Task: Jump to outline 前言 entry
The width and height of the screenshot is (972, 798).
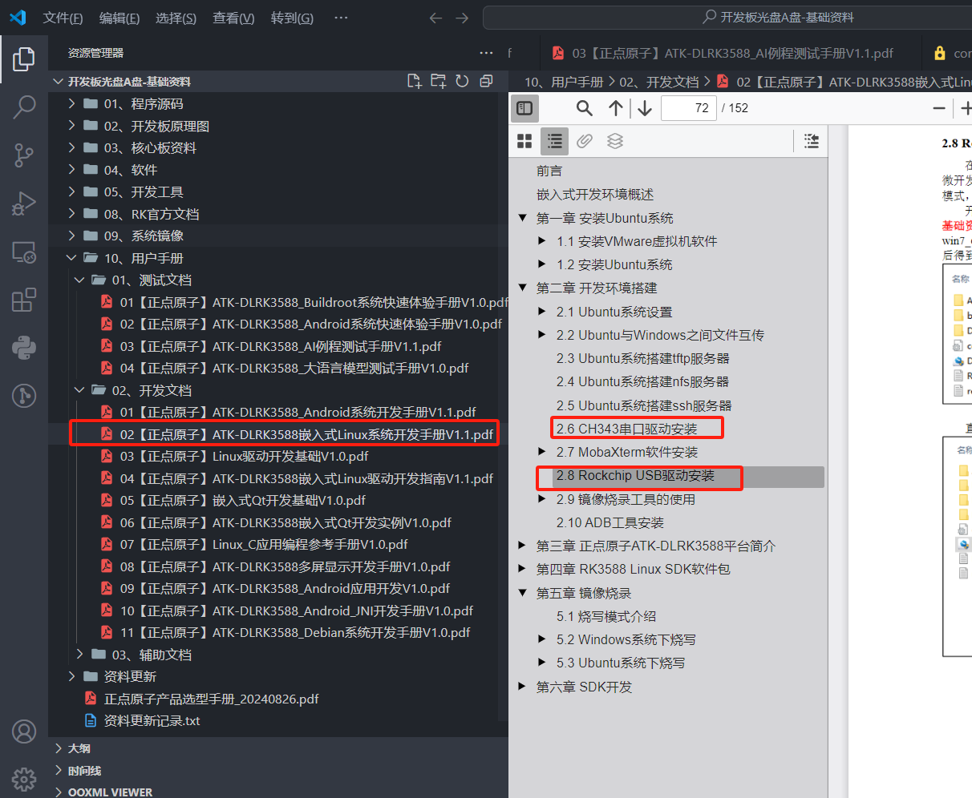Action: click(549, 171)
